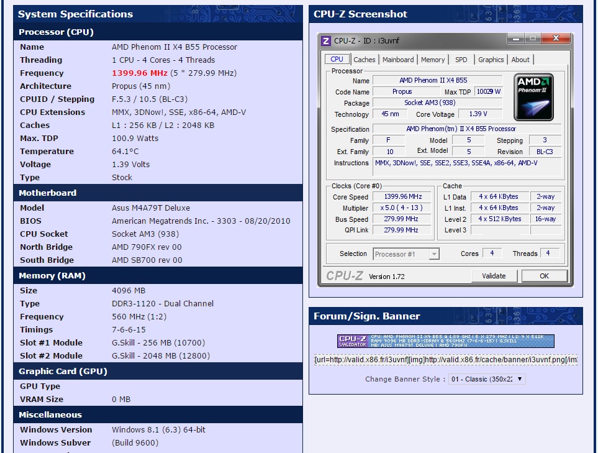Click the AMD 790FX rev 00 north bridge value

[147, 247]
